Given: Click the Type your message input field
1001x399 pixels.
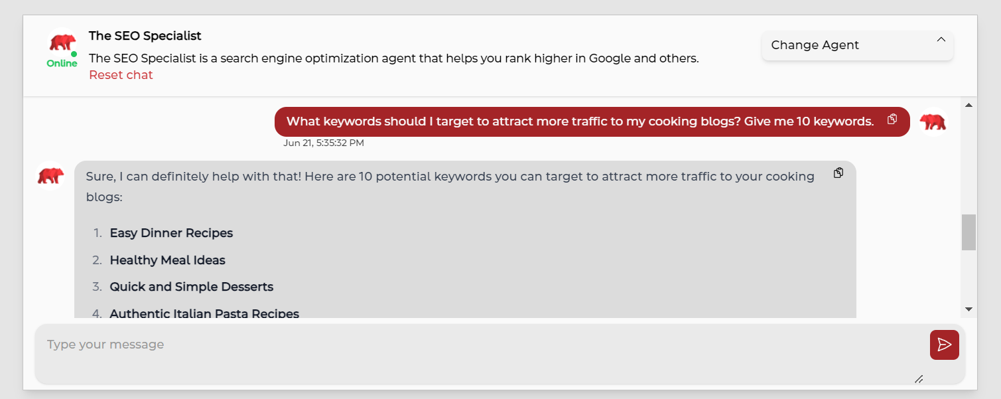Looking at the screenshot, I should pos(478,353).
